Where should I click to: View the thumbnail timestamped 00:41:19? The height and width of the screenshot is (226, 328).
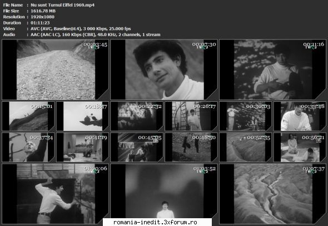tap(83, 148)
